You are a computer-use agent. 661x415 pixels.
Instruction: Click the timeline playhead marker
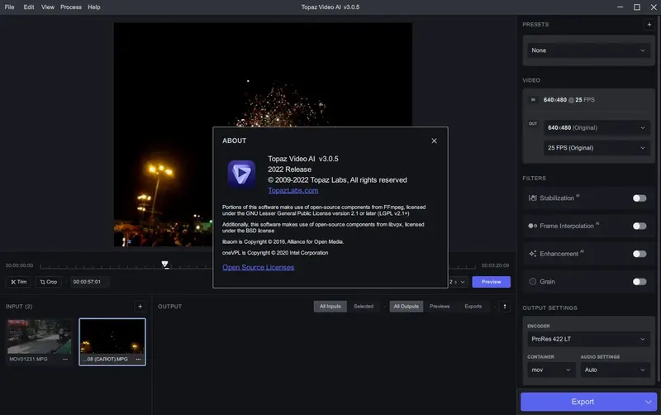164,265
